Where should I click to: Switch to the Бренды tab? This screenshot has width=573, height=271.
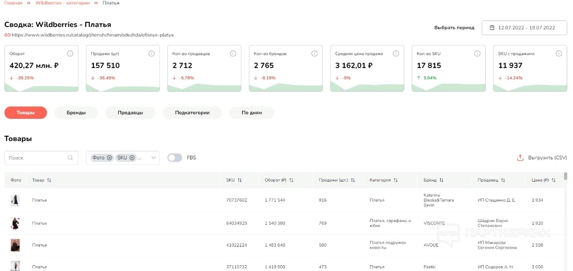point(76,113)
